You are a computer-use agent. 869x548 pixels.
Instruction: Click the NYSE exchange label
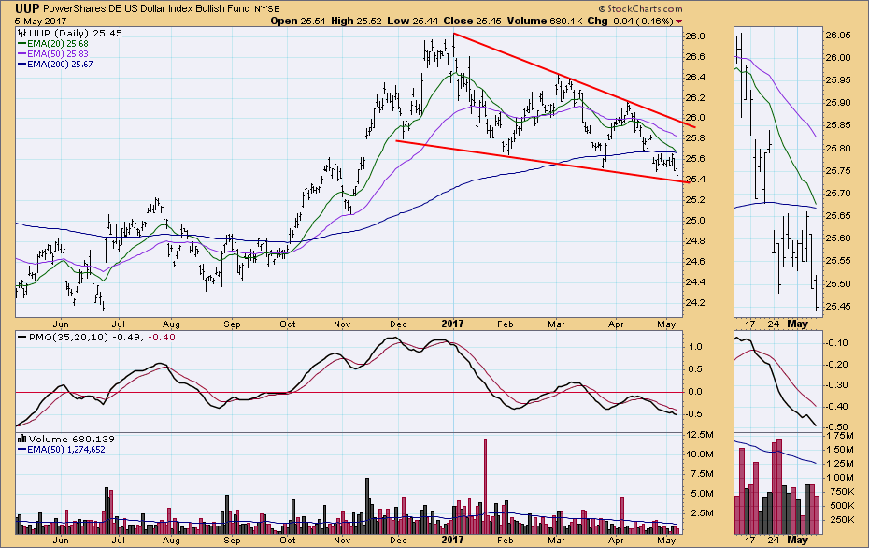[267, 9]
